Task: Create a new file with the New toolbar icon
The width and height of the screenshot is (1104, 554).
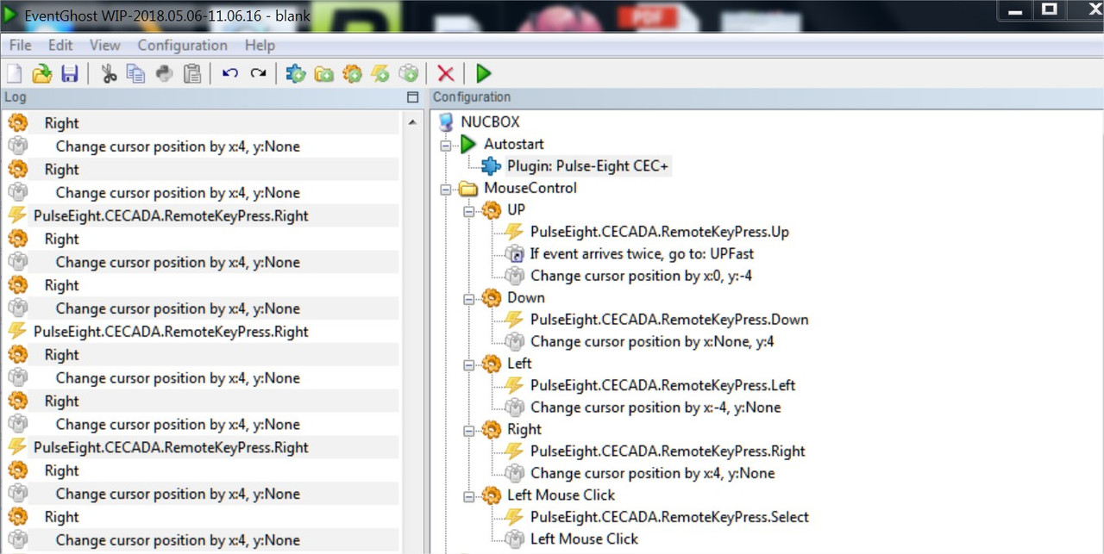Action: [x=15, y=74]
